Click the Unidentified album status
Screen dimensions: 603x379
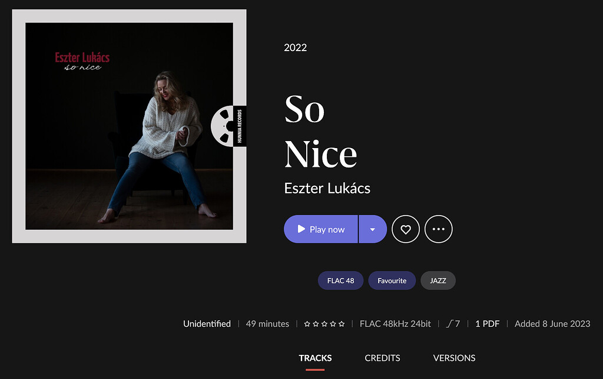pos(207,324)
